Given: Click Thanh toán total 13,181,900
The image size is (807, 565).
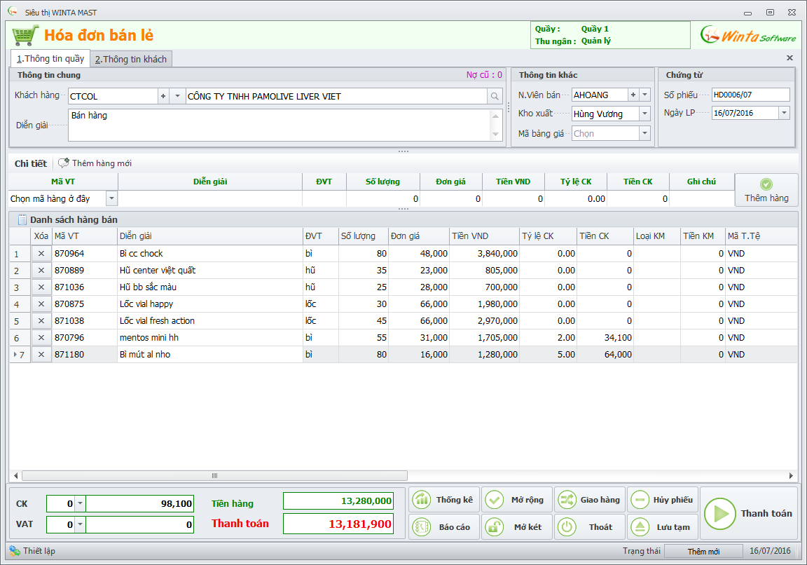Looking at the screenshot, I should pyautogui.click(x=338, y=524).
